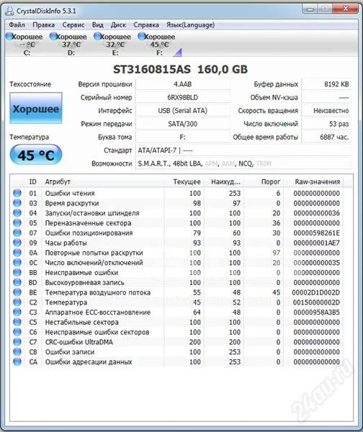Click status dot for attribute 01 read errors

tap(17, 193)
